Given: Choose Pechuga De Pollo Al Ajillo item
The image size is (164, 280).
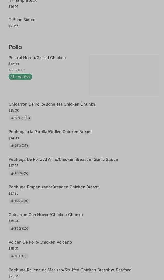Looking at the screenshot, I should tap(63, 160).
